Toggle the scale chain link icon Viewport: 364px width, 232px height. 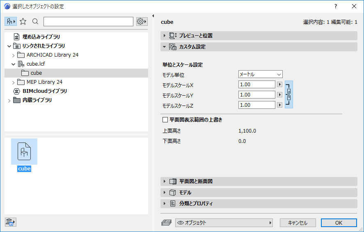coord(289,94)
